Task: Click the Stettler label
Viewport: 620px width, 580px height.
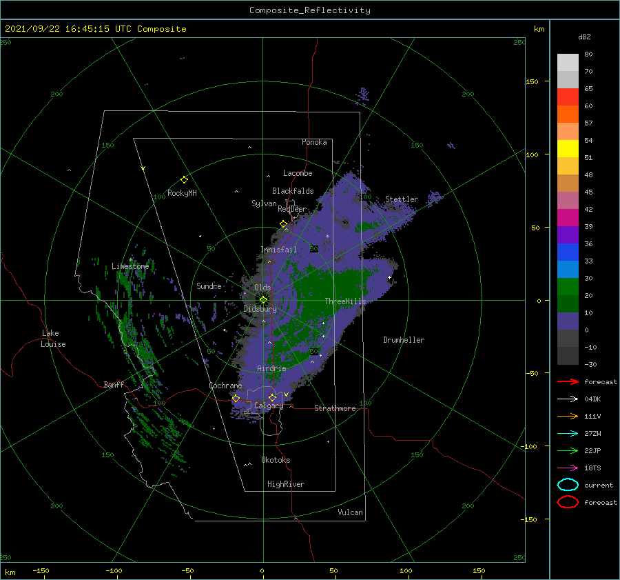Action: coord(402,199)
